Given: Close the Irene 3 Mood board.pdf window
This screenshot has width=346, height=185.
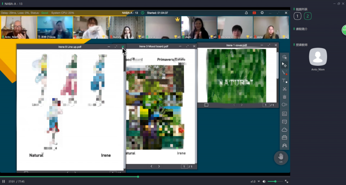Looking at the screenshot, I should click(x=194, y=46).
